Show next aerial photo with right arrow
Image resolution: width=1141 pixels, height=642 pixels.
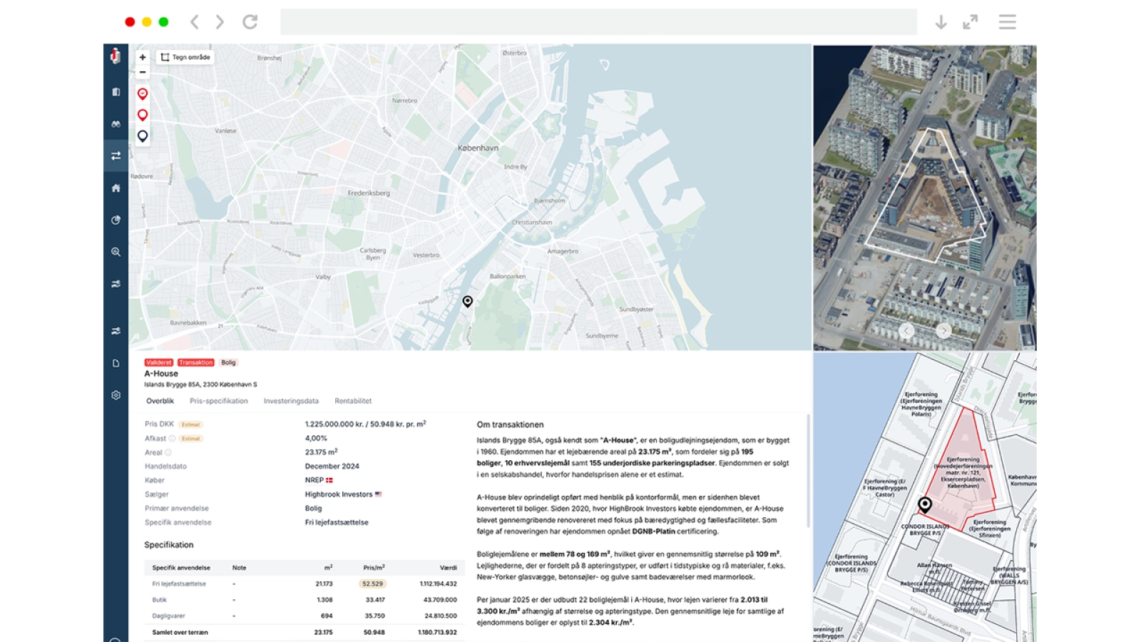[x=943, y=330]
